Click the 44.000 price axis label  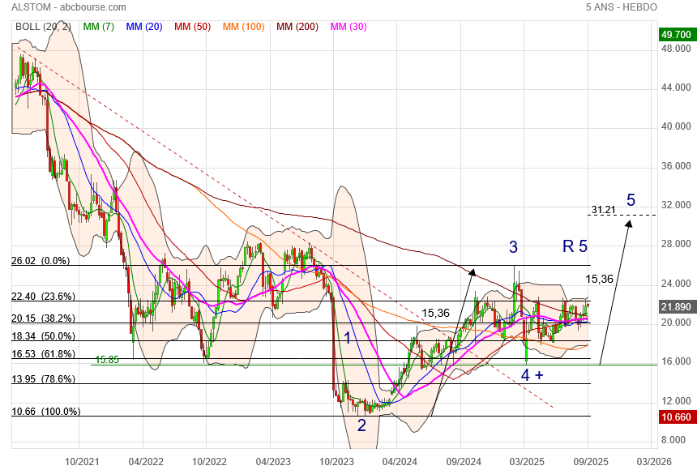pyautogui.click(x=676, y=88)
